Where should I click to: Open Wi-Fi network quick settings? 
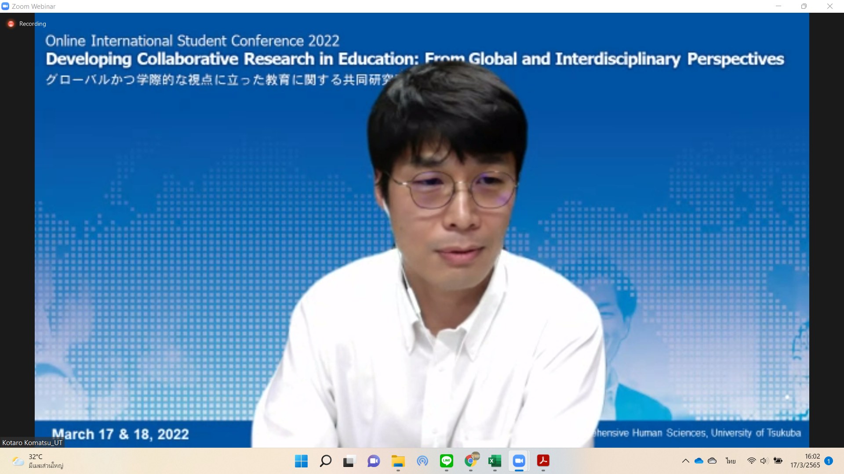pyautogui.click(x=751, y=461)
